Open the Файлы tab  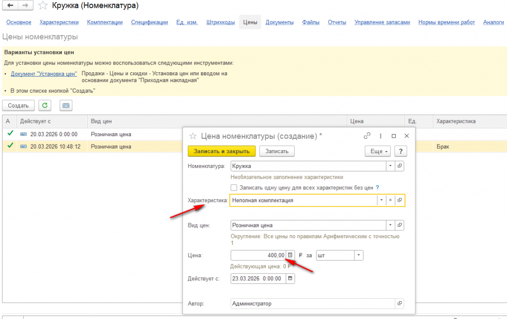pyautogui.click(x=311, y=22)
